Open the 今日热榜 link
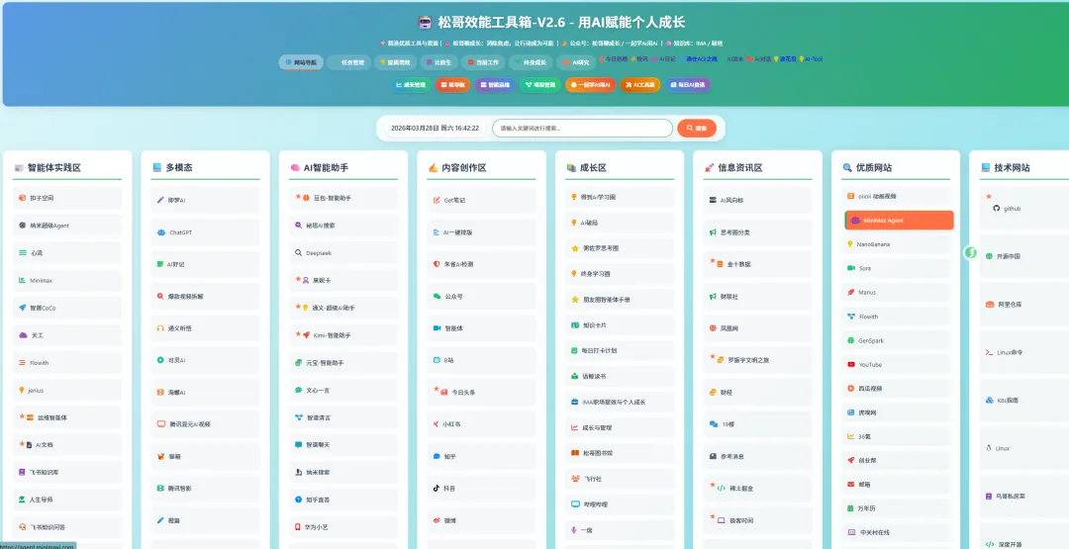 (613, 59)
